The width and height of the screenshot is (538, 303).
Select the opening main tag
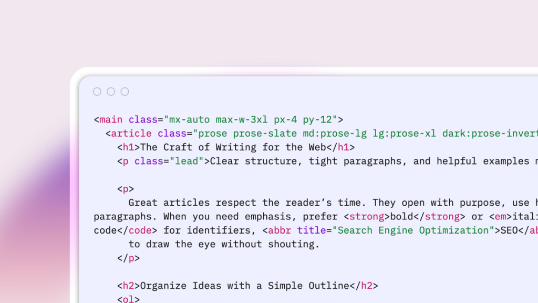click(x=110, y=119)
